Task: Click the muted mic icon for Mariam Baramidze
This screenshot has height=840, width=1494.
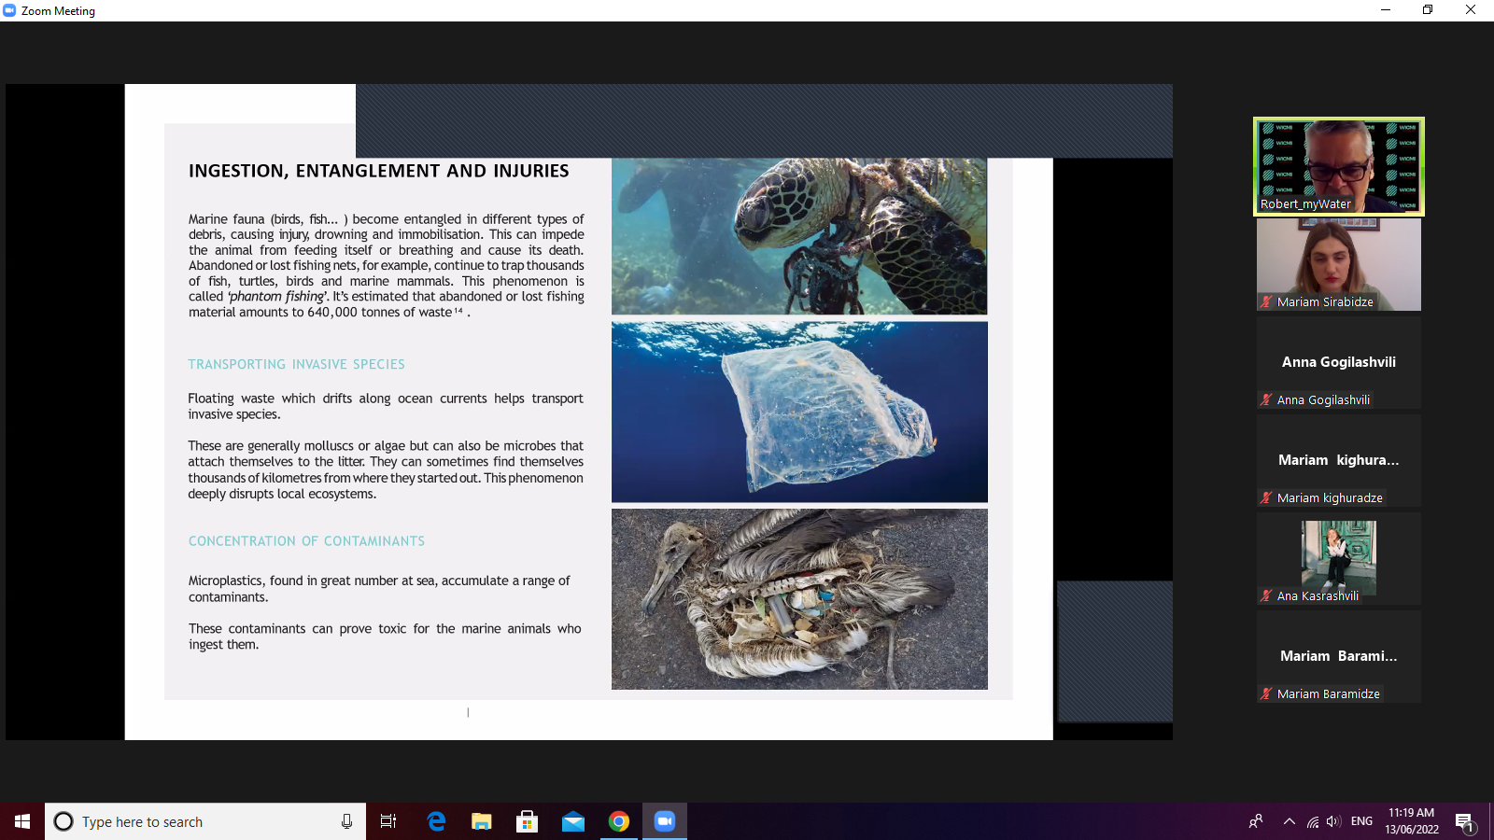Action: [x=1267, y=694]
